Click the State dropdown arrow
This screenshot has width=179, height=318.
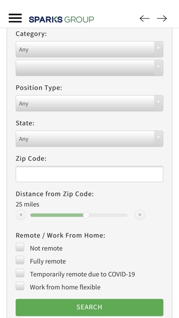[159, 139]
